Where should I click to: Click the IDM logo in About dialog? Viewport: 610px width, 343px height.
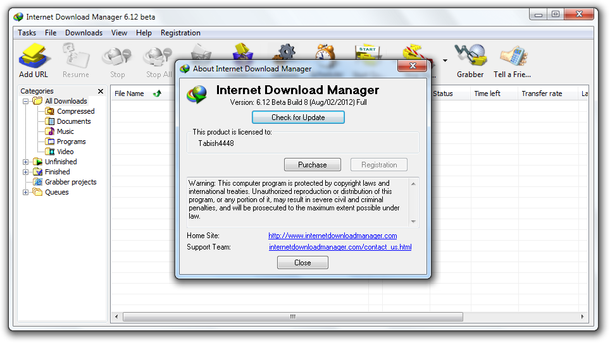tap(197, 94)
